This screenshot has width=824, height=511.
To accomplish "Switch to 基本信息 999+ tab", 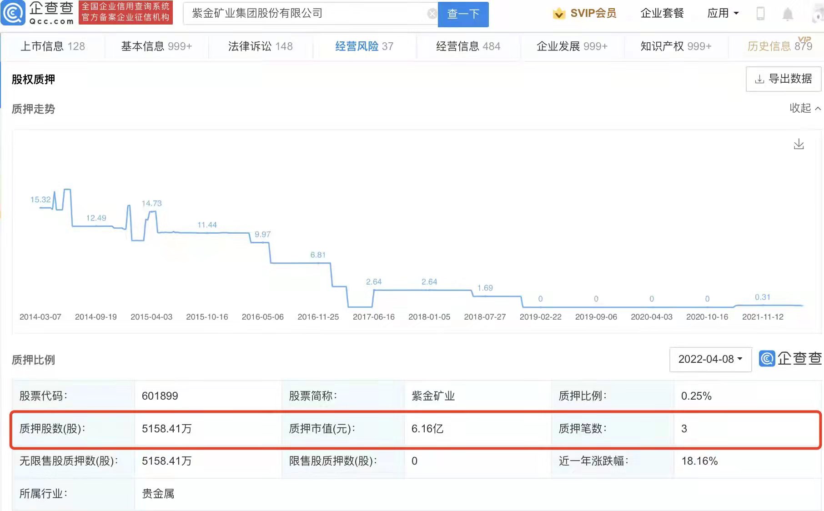I will (x=156, y=46).
